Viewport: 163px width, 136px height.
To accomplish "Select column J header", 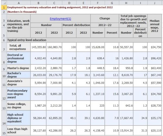I will [155, 2].
